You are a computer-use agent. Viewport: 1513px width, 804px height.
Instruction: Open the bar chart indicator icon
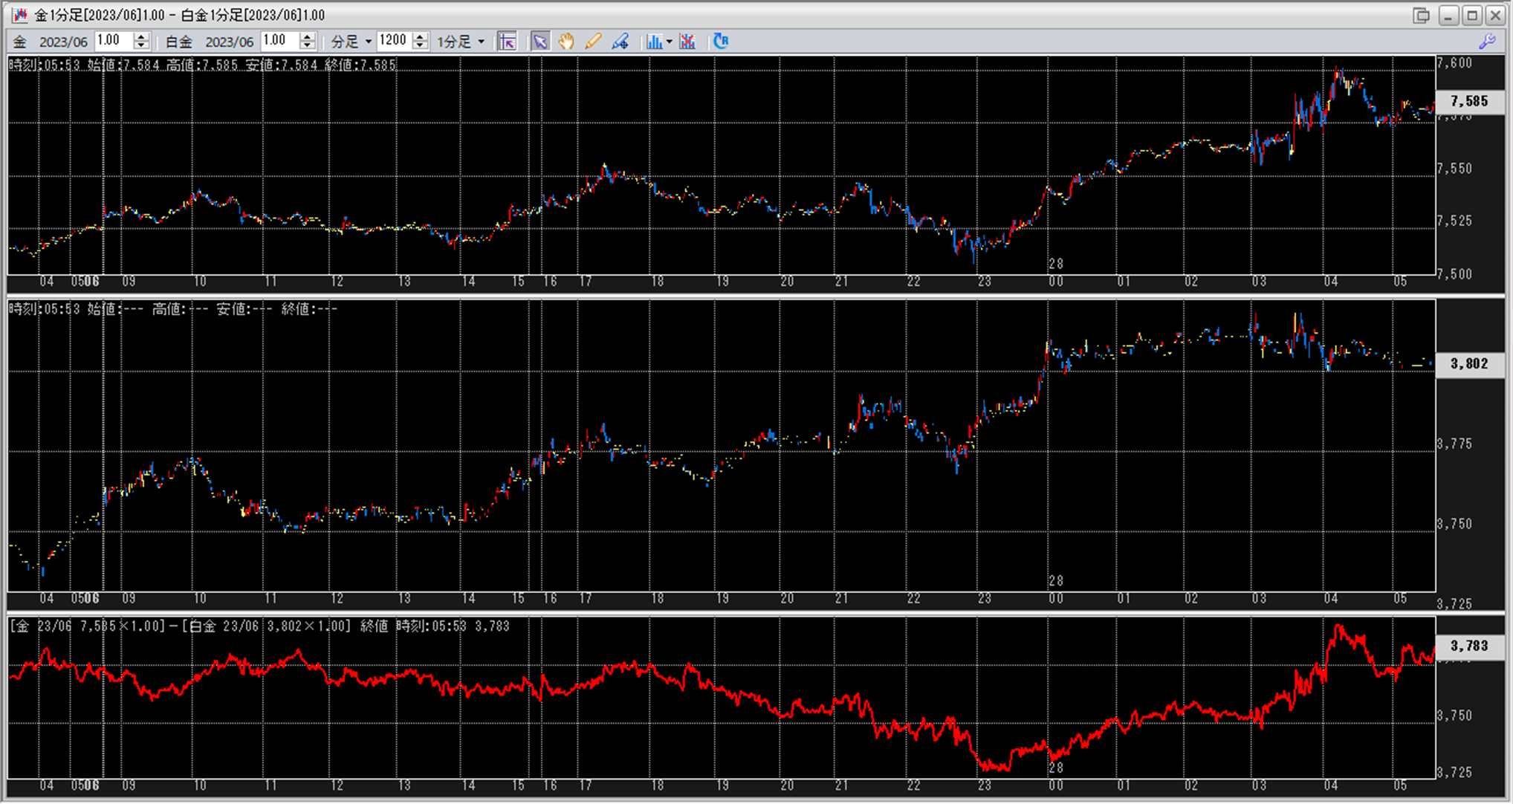[x=654, y=42]
